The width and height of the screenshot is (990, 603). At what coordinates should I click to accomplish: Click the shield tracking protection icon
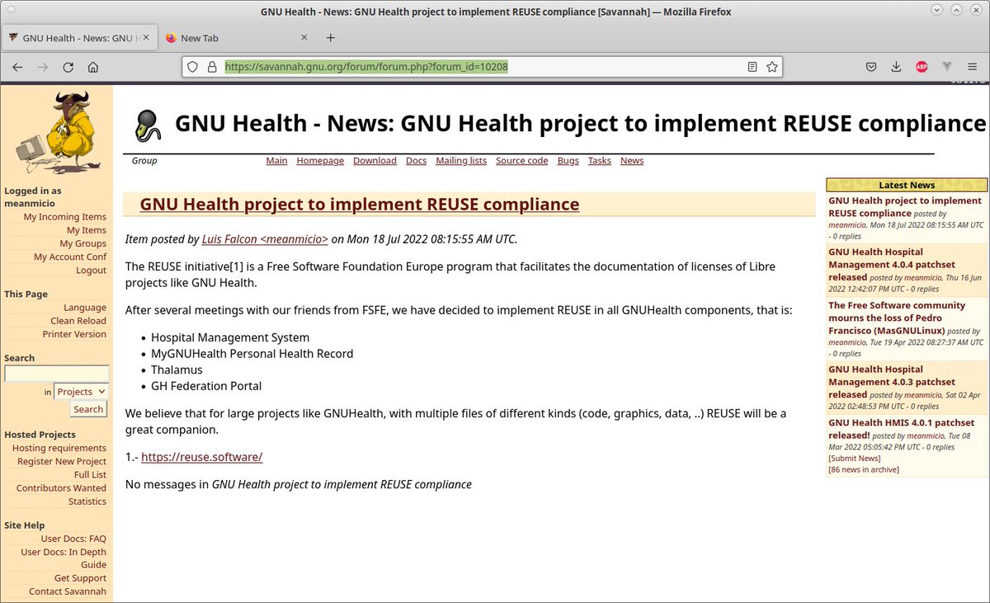(193, 67)
